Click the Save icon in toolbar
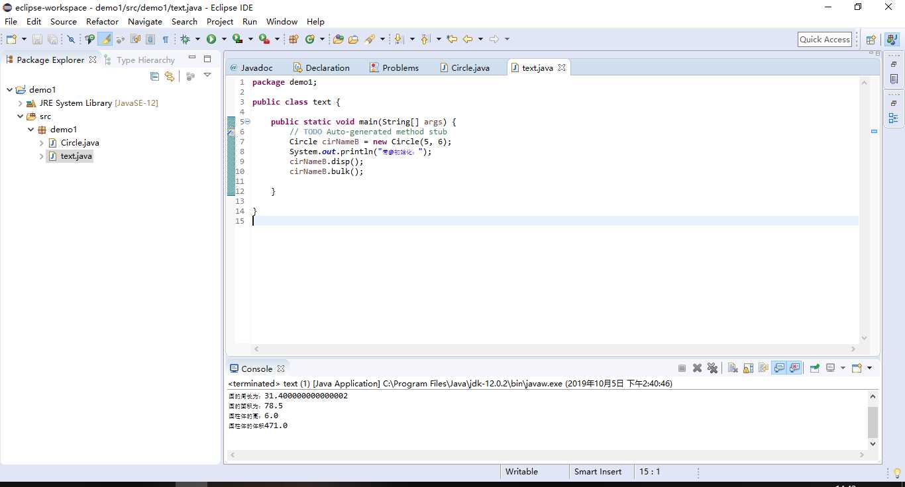The width and height of the screenshot is (905, 487). [x=37, y=39]
